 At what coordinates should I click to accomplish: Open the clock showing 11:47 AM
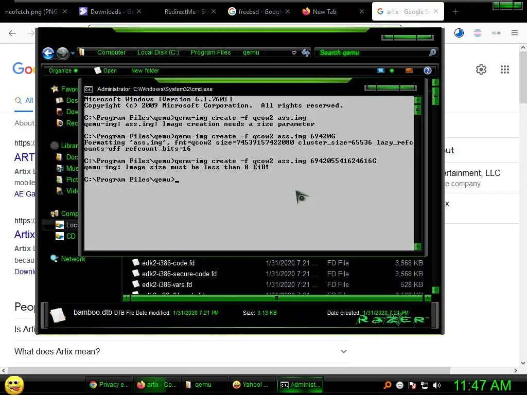pyautogui.click(x=482, y=385)
